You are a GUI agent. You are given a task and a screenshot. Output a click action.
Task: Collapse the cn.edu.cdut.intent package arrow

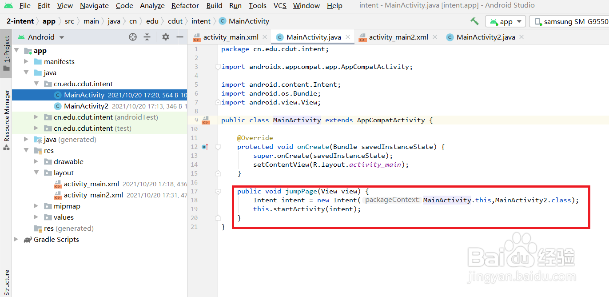(36, 84)
